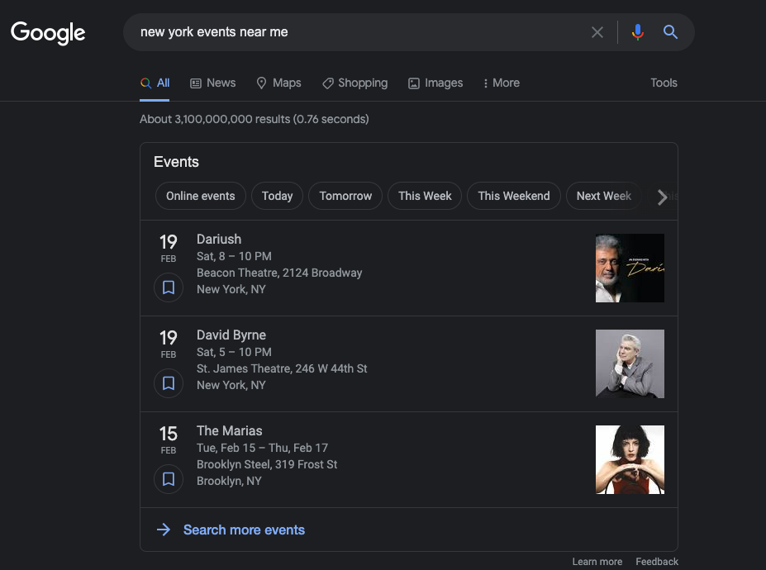Open The Marias event thumbnail image

pos(630,459)
